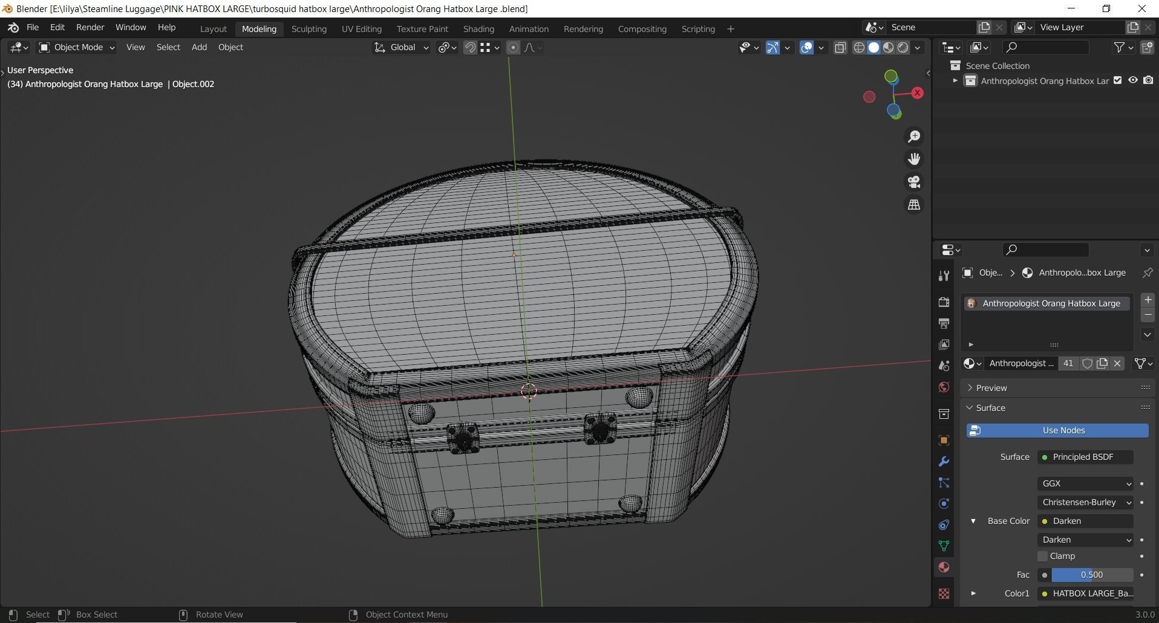Pin the properties editor context

(x=1147, y=273)
